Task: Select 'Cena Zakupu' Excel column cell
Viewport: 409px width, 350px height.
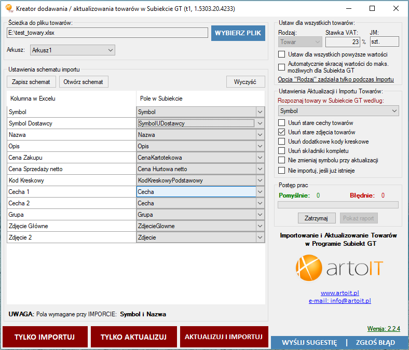Action: click(72, 158)
